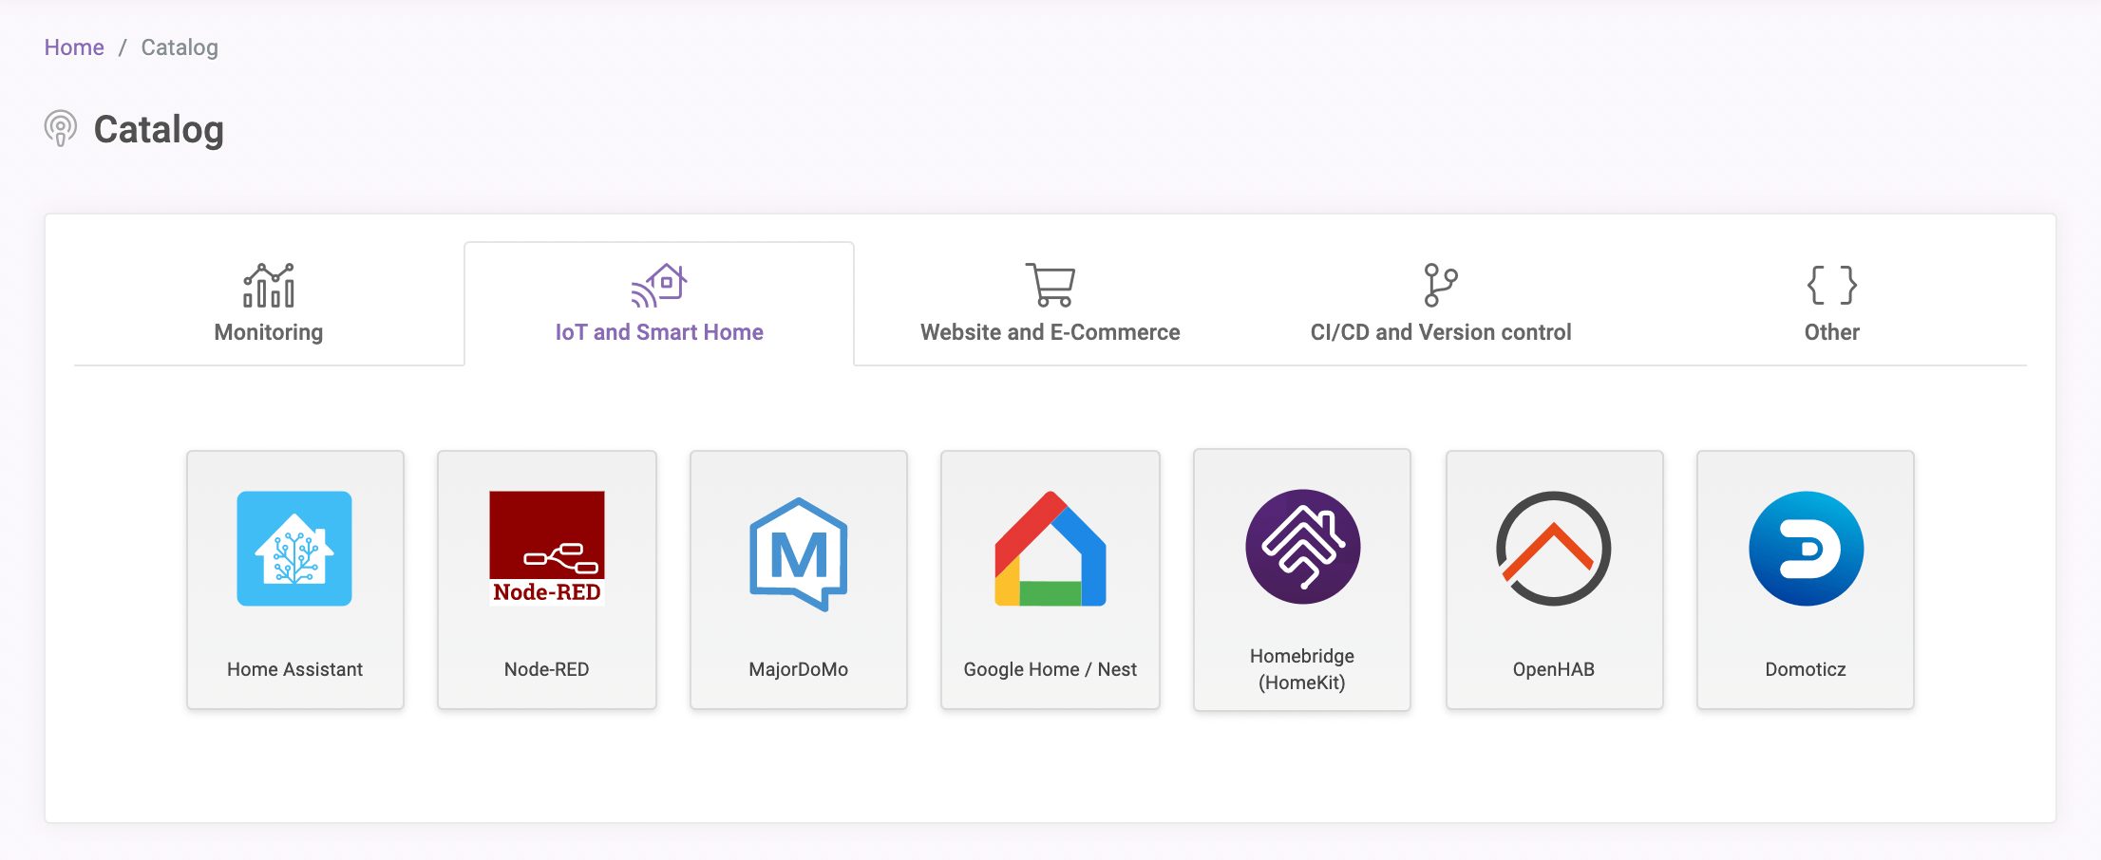This screenshot has height=860, width=2101.
Task: Click the Node-RED card label
Action: pos(547,669)
